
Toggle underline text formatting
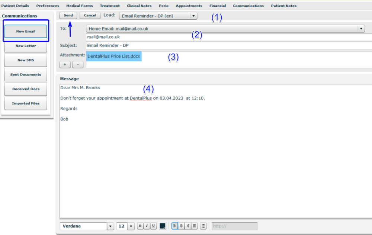pyautogui.click(x=153, y=226)
